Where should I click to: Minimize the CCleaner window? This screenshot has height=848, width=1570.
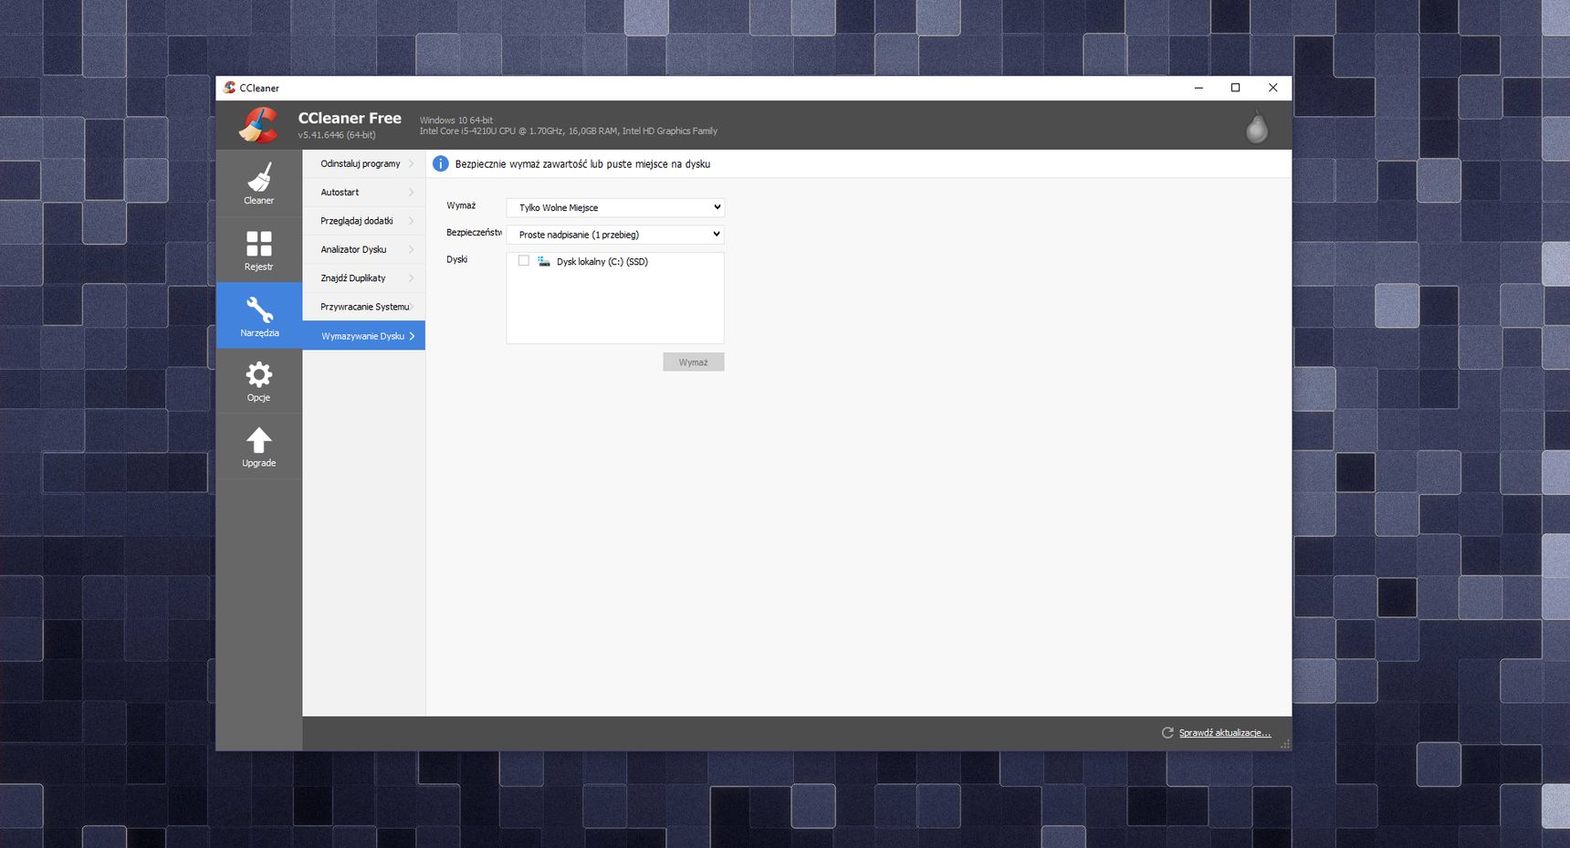(x=1198, y=88)
